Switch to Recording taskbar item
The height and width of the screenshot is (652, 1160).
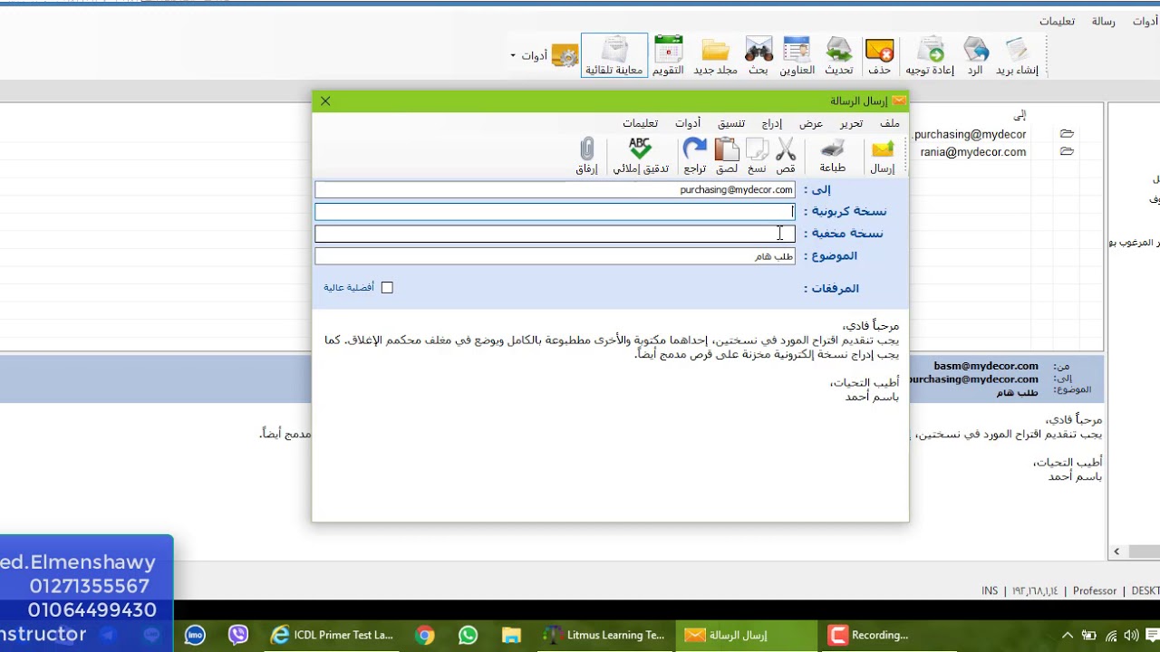886,635
